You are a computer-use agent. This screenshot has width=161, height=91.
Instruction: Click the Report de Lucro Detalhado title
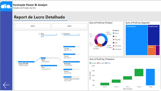coord(39,17)
